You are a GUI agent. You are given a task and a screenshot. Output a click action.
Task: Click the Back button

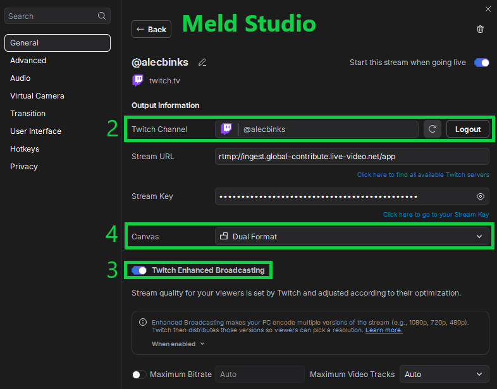pos(152,29)
